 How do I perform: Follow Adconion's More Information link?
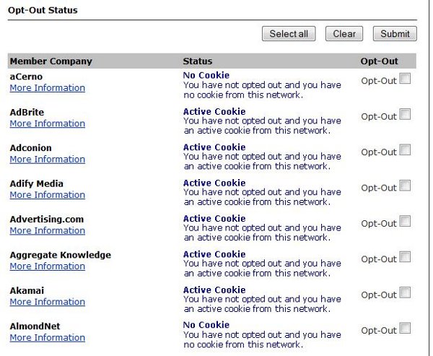[x=47, y=160]
